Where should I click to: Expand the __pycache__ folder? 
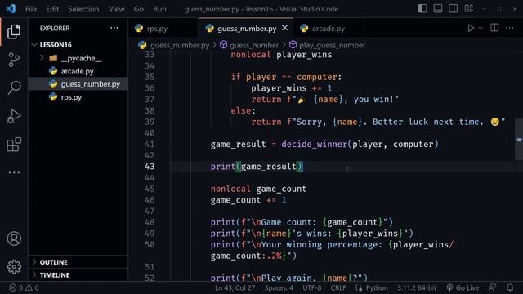coord(78,58)
